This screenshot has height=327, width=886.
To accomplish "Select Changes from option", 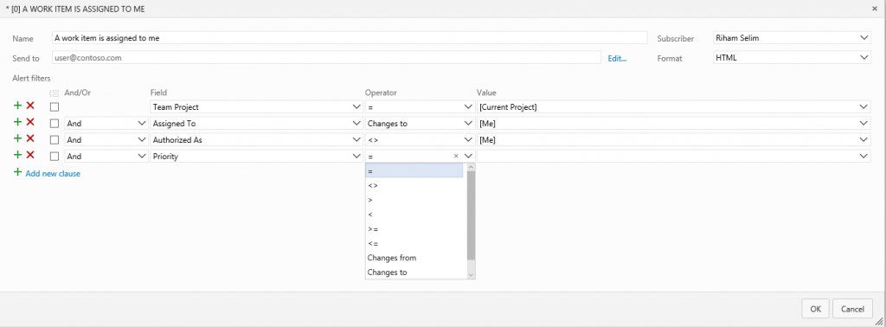I will [414, 258].
